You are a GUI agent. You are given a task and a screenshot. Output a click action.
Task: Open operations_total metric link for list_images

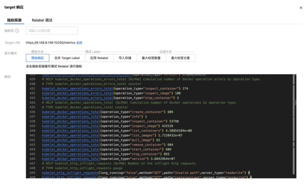71,135
